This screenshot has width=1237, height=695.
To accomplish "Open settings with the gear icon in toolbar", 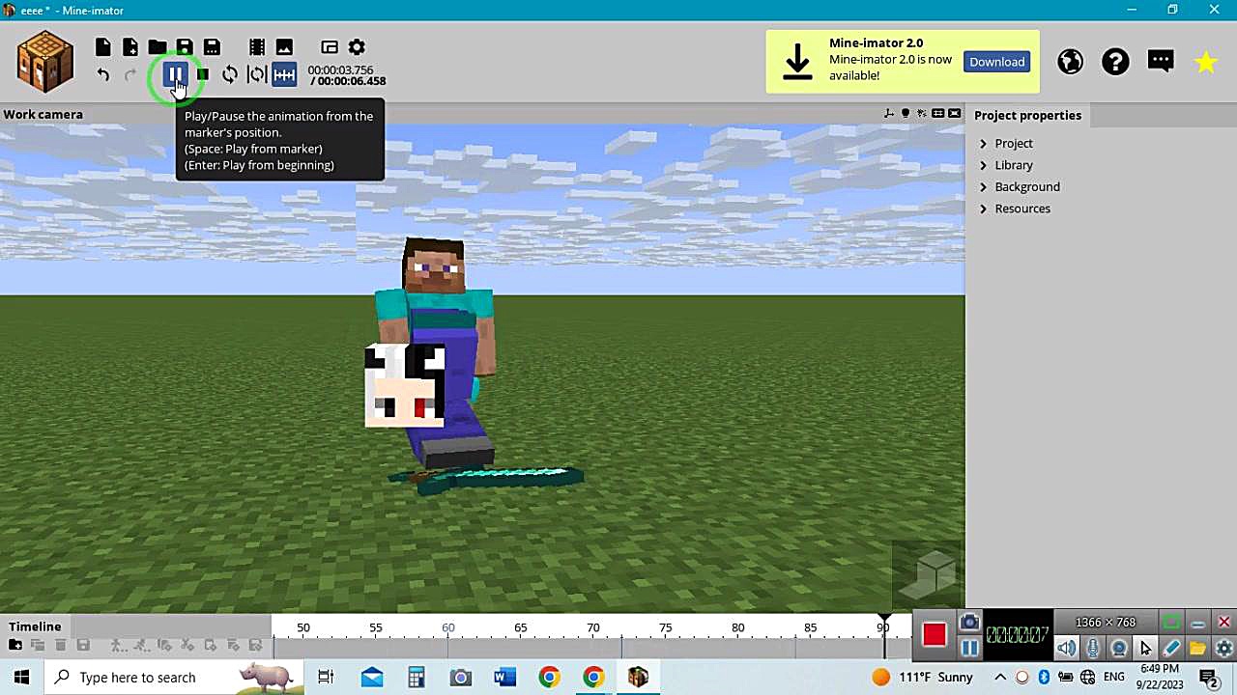I will point(357,47).
